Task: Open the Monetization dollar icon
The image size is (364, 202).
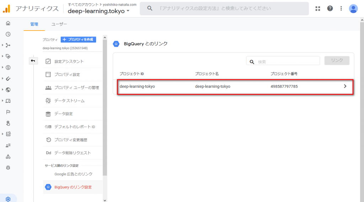Action: [x=8, y=67]
